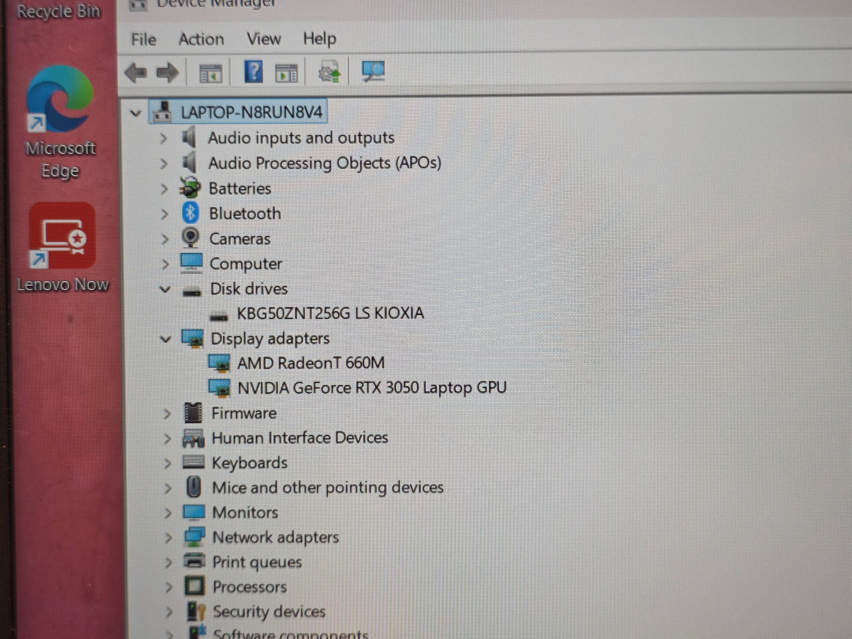Image resolution: width=852 pixels, height=639 pixels.
Task: Select the Human Interface Devices icon
Action: point(193,438)
